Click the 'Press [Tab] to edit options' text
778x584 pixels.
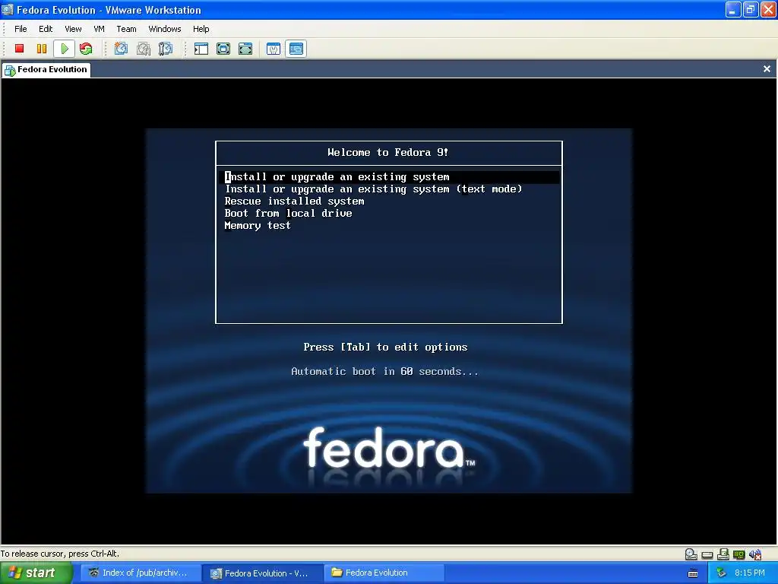tap(385, 347)
